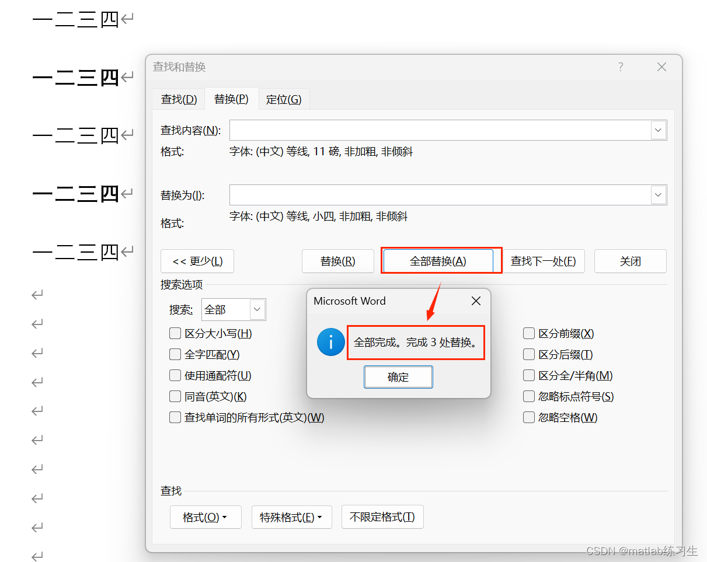Expand the 替换为 history dropdown arrow
The image size is (707, 562).
(x=659, y=195)
